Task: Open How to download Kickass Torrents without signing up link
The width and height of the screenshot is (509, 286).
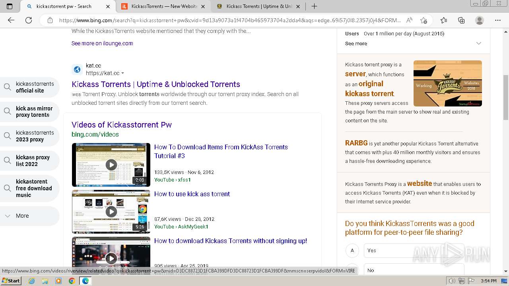Action: (231, 241)
